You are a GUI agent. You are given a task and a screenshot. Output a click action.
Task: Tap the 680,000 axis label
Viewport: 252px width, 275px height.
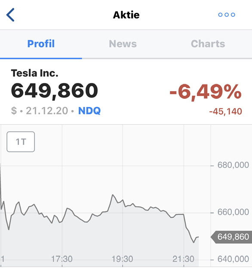[233, 165]
